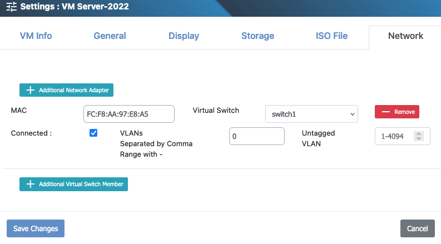441x244 pixels.
Task: Click the plus icon for Additional Network Adapter
Action: click(x=31, y=90)
